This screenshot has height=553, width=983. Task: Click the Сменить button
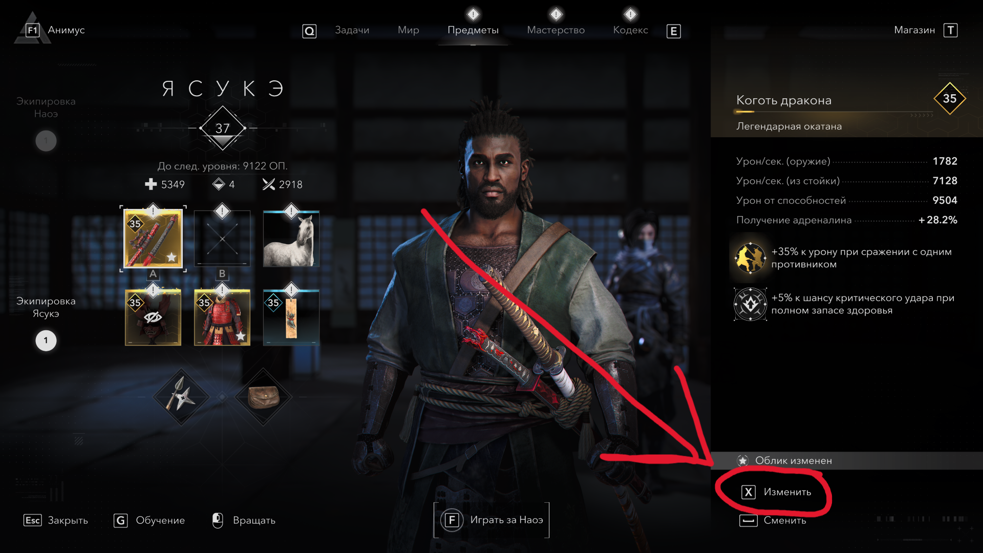[773, 521]
